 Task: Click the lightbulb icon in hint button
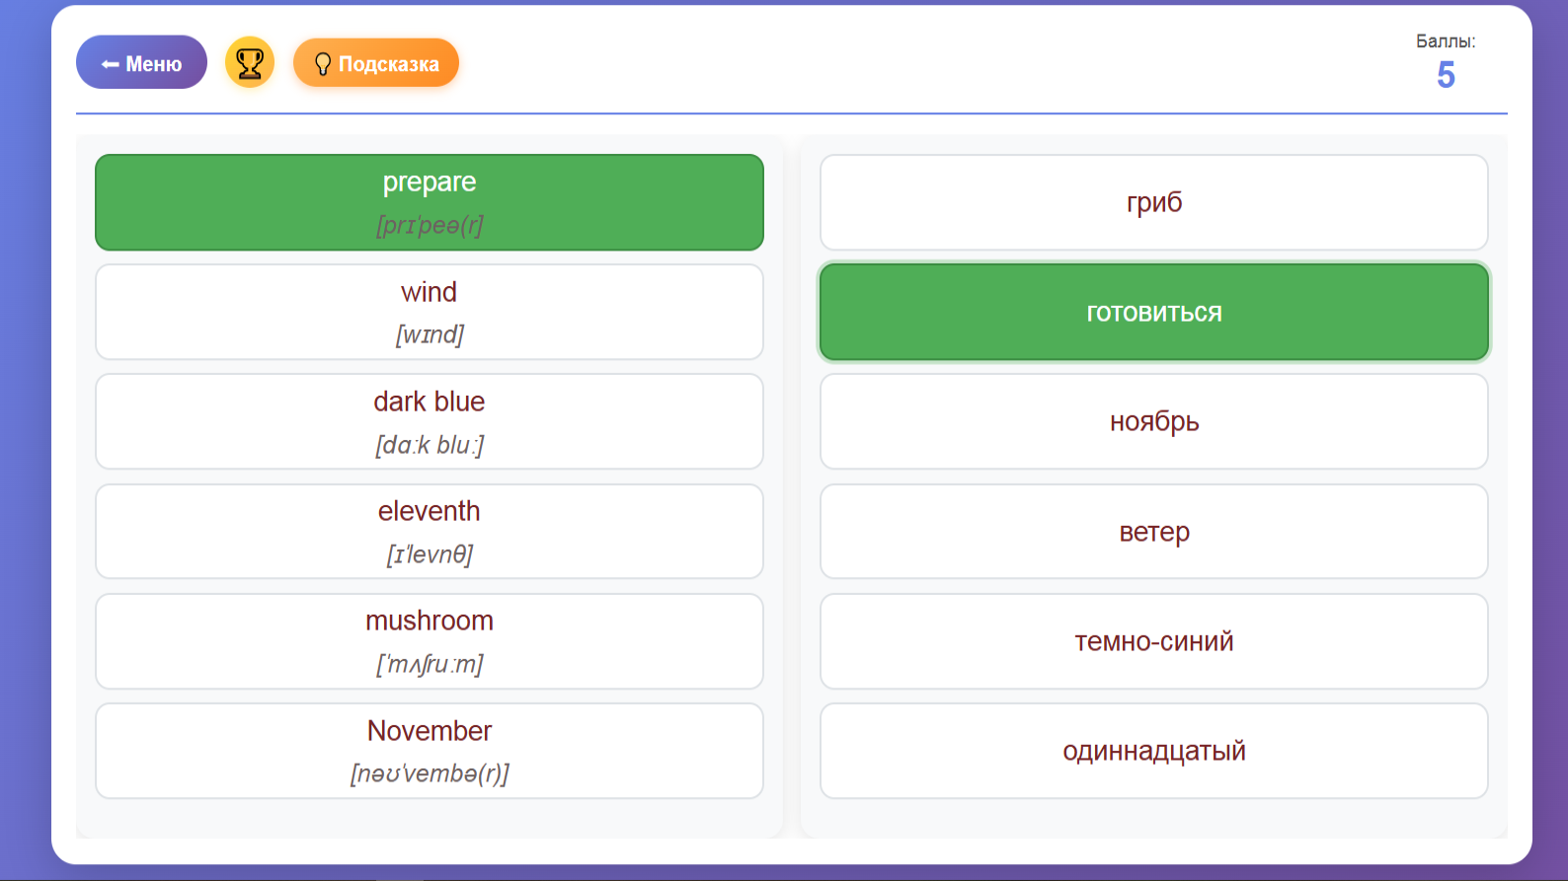pyautogui.click(x=322, y=64)
